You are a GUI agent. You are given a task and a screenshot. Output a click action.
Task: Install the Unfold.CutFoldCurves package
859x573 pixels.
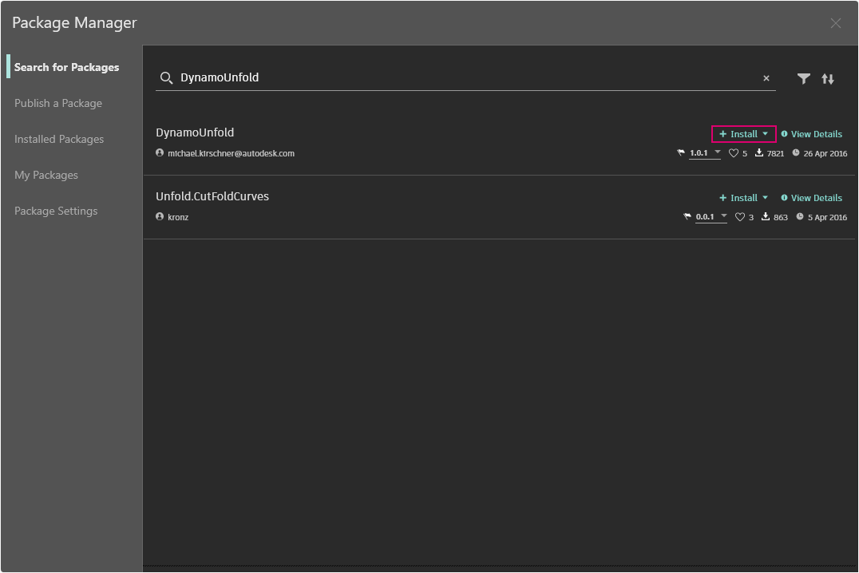point(738,198)
